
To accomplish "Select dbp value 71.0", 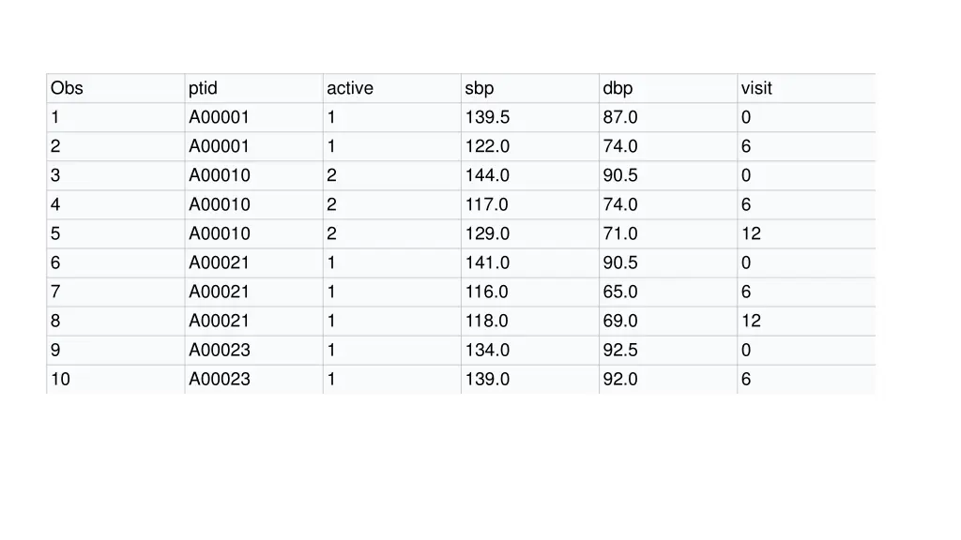I will pyautogui.click(x=620, y=233).
